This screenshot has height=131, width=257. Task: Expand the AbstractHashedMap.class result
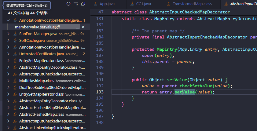[x=8, y=115]
